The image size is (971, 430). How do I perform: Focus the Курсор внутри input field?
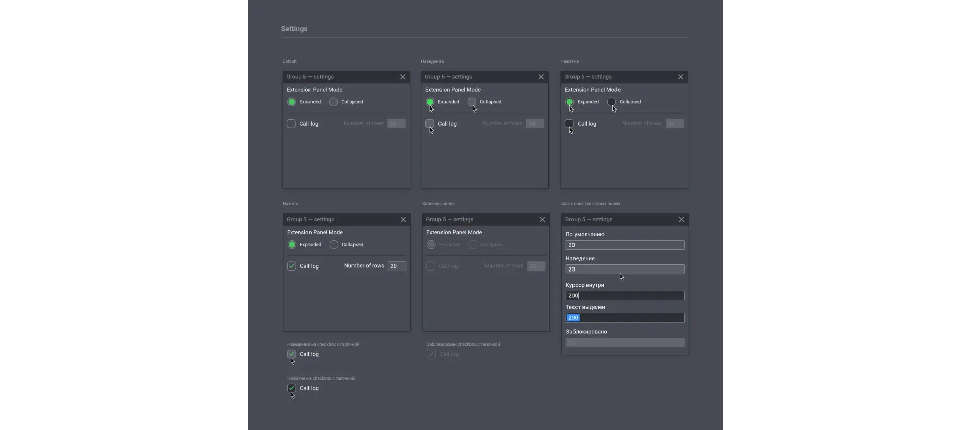click(x=625, y=296)
